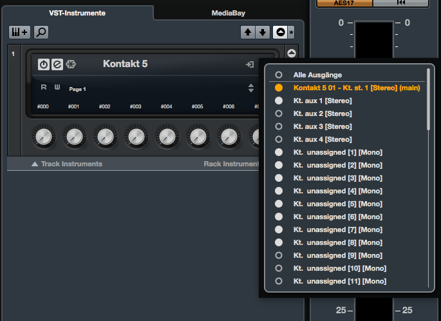The width and height of the screenshot is (441, 321).
Task: Open the Kontakt 5 instrument name selector
Action: point(125,64)
